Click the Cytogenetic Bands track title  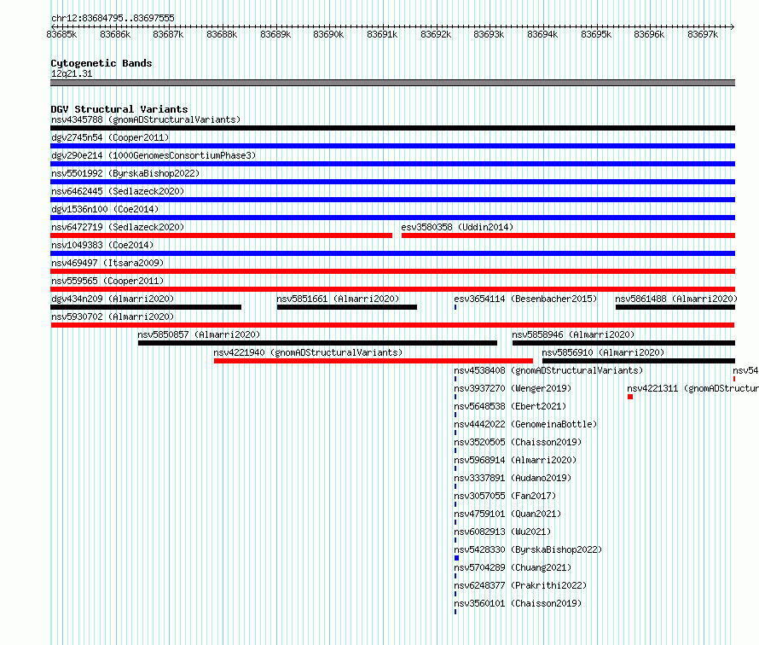pos(101,63)
